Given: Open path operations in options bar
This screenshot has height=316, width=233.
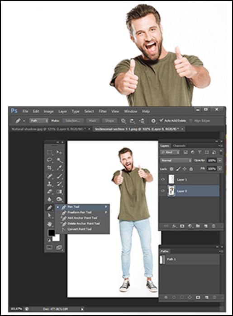Looking at the screenshot, I should click(x=123, y=121).
